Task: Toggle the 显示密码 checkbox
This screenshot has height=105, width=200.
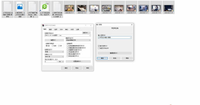Action: coord(99,46)
